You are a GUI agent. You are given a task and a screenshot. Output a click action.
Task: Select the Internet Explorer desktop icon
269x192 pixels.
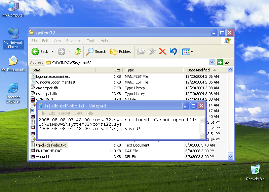(x=13, y=93)
